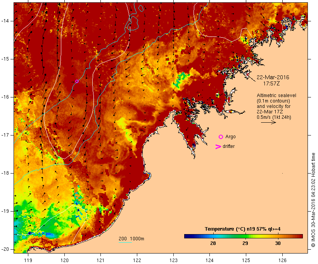Click the 123 longitude axis label
Screen dimensions: 318x264
pos(173,261)
